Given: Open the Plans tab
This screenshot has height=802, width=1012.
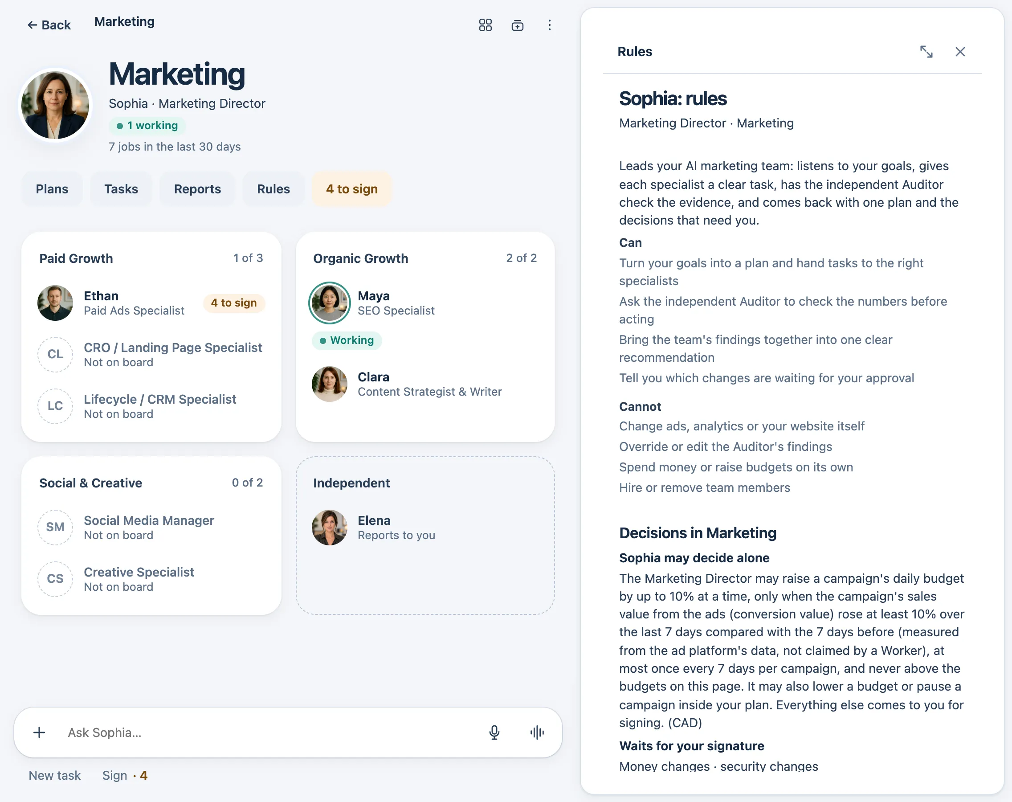Looking at the screenshot, I should tap(52, 189).
